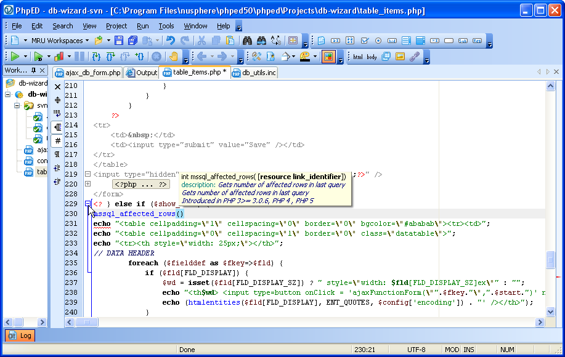The image size is (565, 357).
Task: Insert an image with the picture icon
Action: pos(400,57)
